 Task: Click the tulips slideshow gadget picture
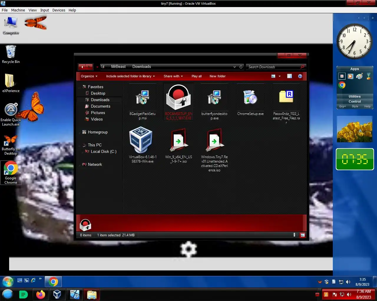pos(355,129)
